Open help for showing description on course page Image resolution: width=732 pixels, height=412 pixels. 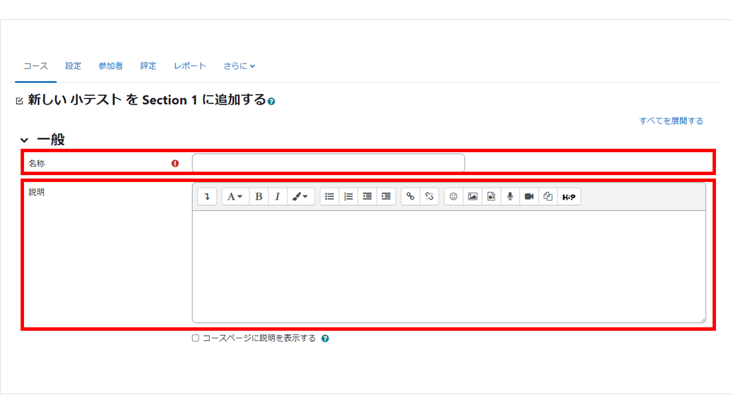click(x=325, y=338)
